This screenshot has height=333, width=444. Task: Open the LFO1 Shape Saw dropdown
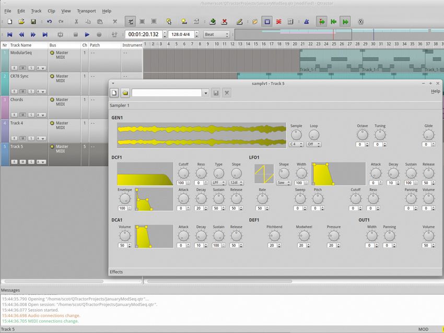click(x=284, y=183)
